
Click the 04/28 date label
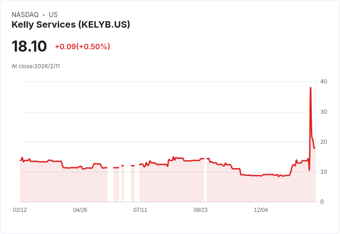[80, 210]
